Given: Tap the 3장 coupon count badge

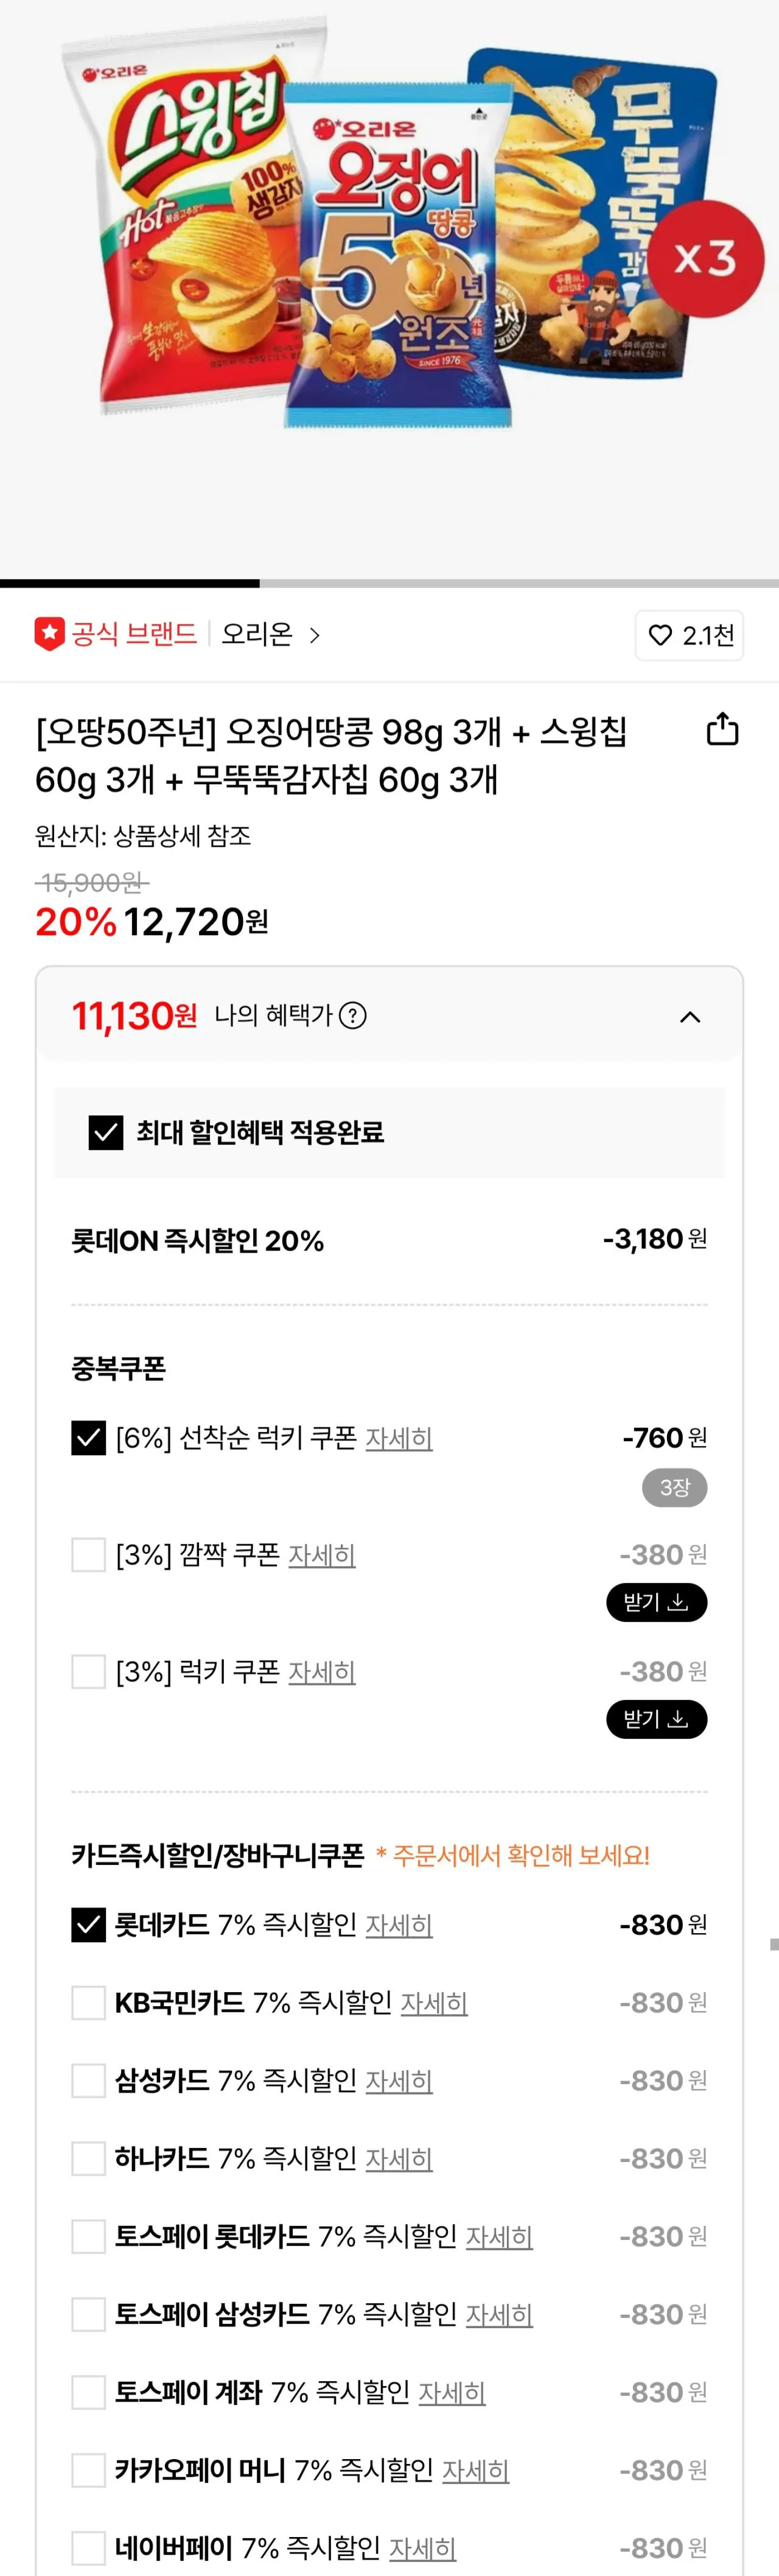Looking at the screenshot, I should [674, 1487].
